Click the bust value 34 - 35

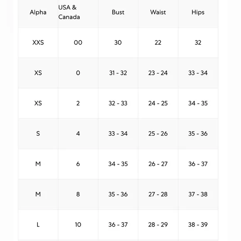tap(118, 164)
